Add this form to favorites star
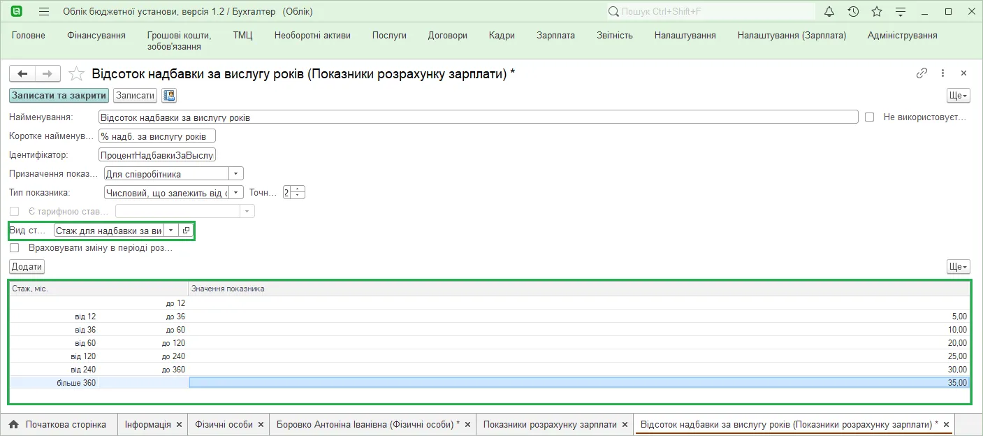This screenshot has width=983, height=436. [77, 73]
